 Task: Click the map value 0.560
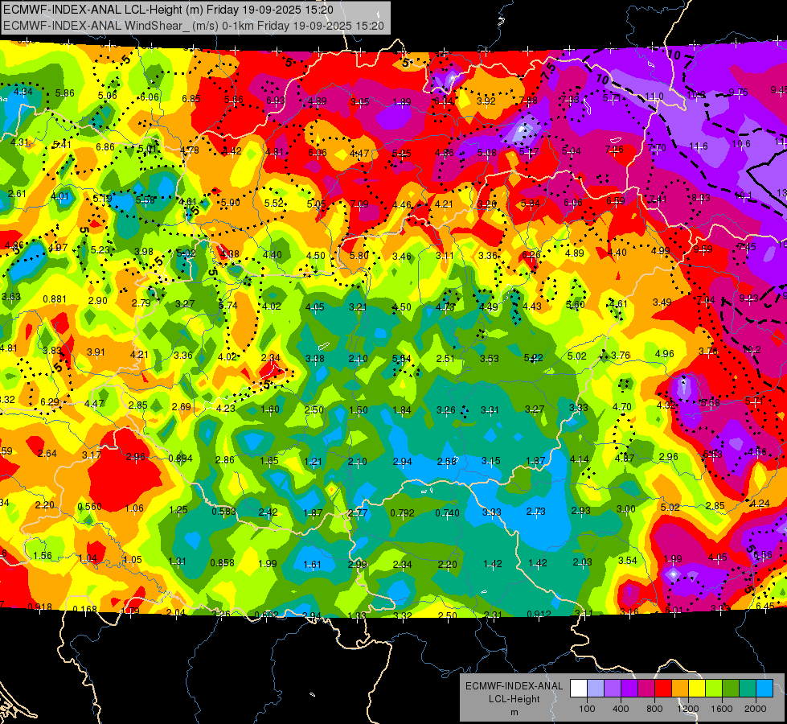[89, 507]
